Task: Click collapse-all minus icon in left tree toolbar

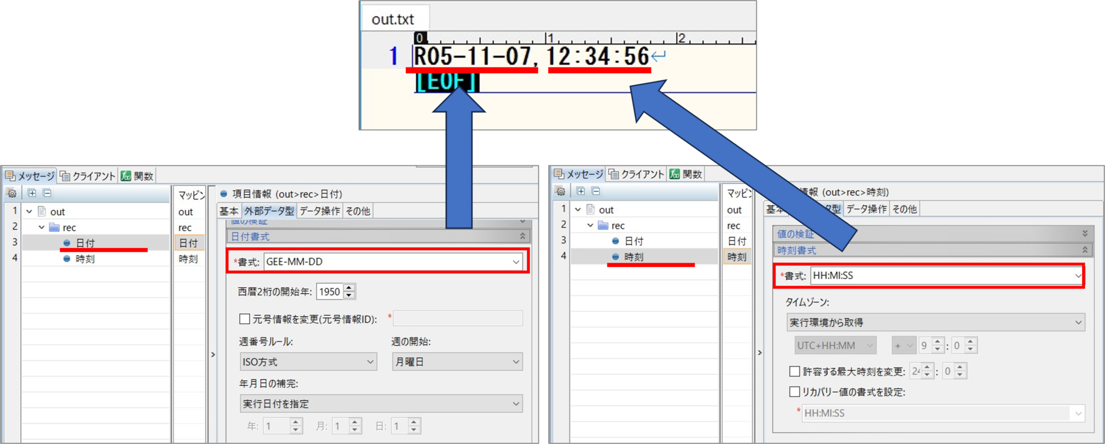Action: (x=47, y=193)
